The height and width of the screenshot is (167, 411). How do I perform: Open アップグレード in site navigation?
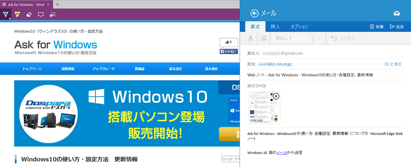pos(104,69)
